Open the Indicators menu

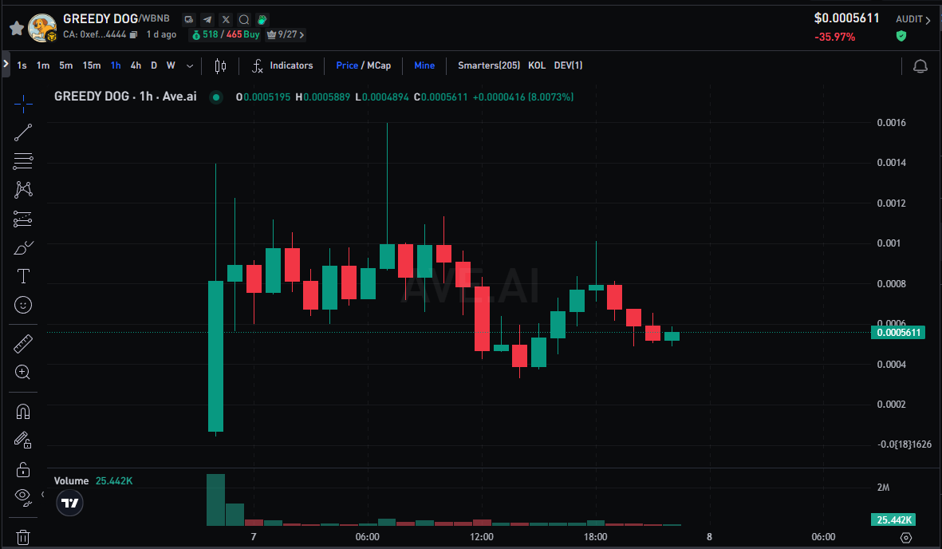tap(282, 65)
